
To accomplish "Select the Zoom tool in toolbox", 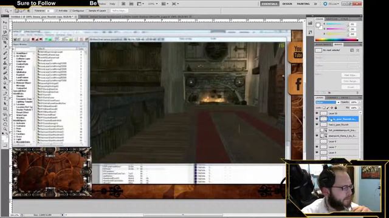I will (x=5, y=129).
